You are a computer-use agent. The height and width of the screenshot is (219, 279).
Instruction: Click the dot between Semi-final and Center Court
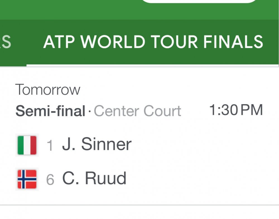(x=90, y=111)
